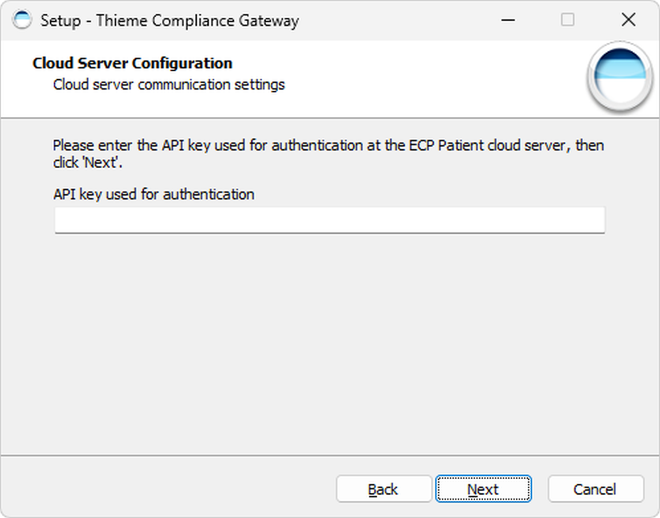Click the setup icon in the title bar
The image size is (660, 518).
(22, 20)
